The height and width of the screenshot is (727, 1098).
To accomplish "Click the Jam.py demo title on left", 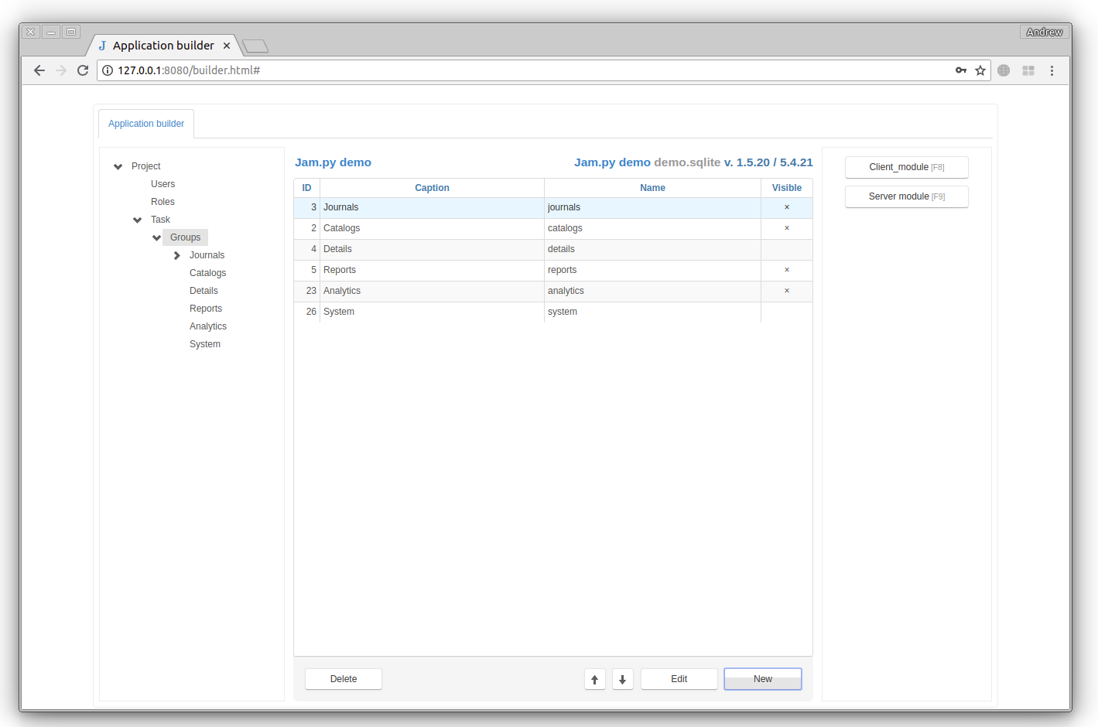I will (333, 162).
